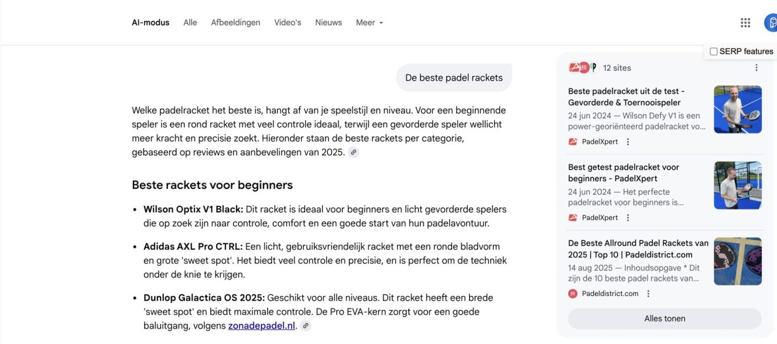The width and height of the screenshot is (777, 344).
Task: Click the site favicons beside 12 sites
Action: [584, 68]
